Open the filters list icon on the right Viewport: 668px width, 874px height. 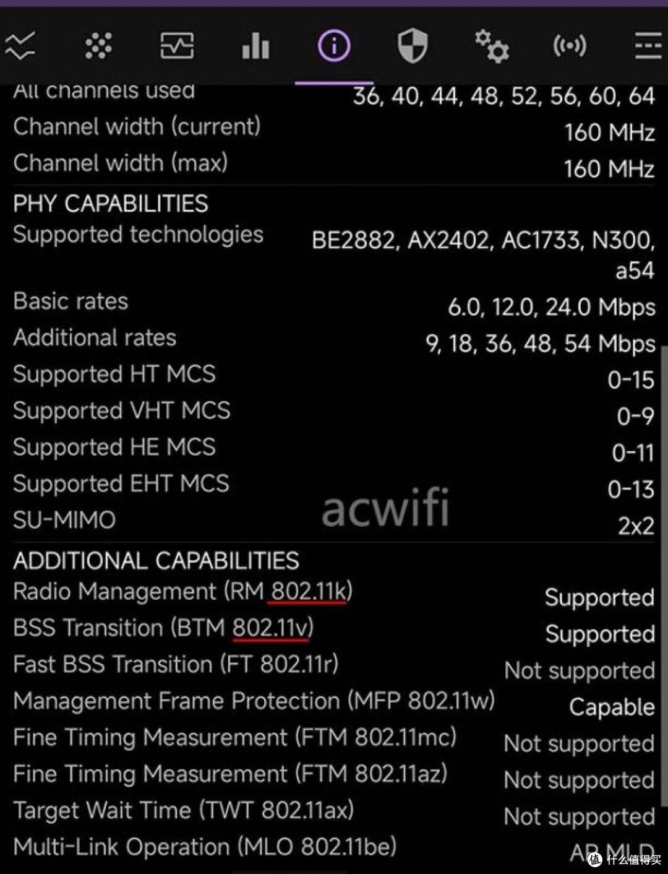647,45
